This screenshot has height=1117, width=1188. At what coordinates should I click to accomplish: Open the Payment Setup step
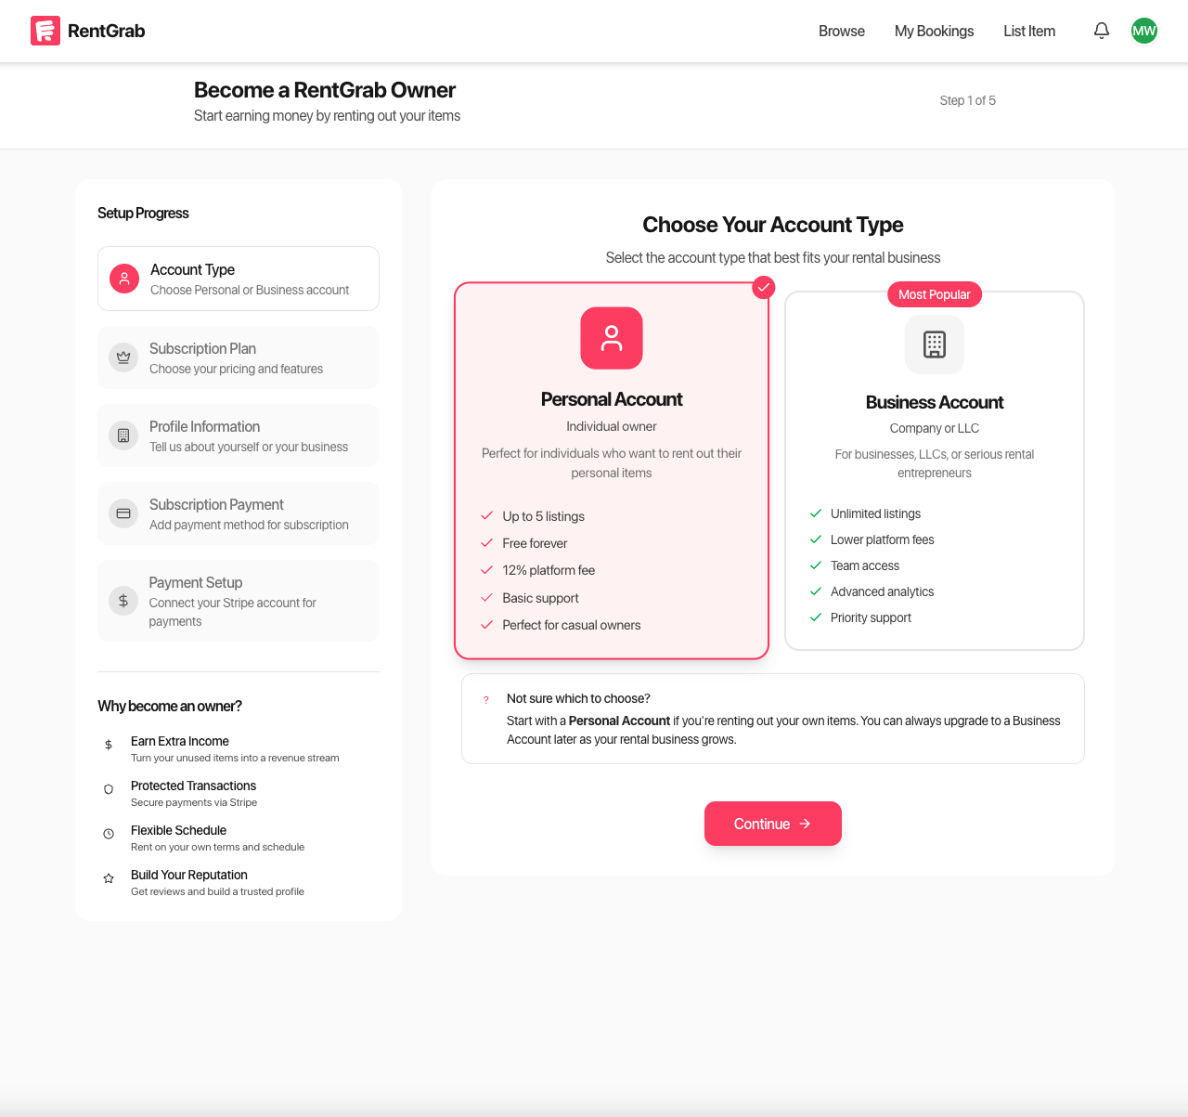[x=239, y=601]
